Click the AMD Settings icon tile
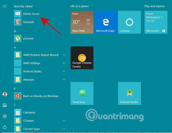 pyautogui.click(x=18, y=63)
